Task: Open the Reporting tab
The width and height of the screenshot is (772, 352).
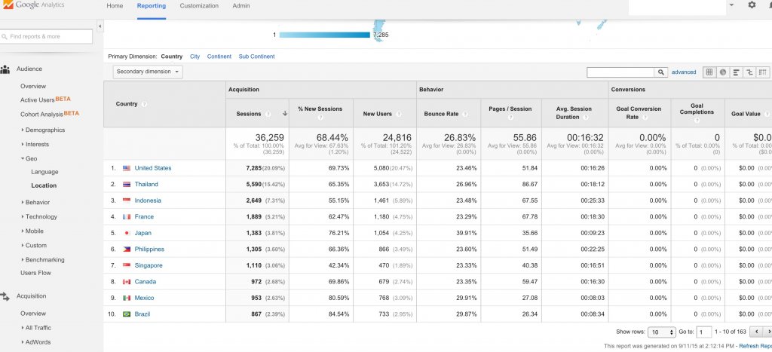Action: (x=152, y=6)
